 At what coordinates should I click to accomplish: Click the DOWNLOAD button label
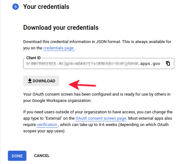click(x=44, y=81)
